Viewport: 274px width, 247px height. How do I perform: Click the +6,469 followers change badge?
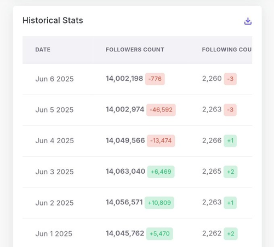tap(161, 172)
